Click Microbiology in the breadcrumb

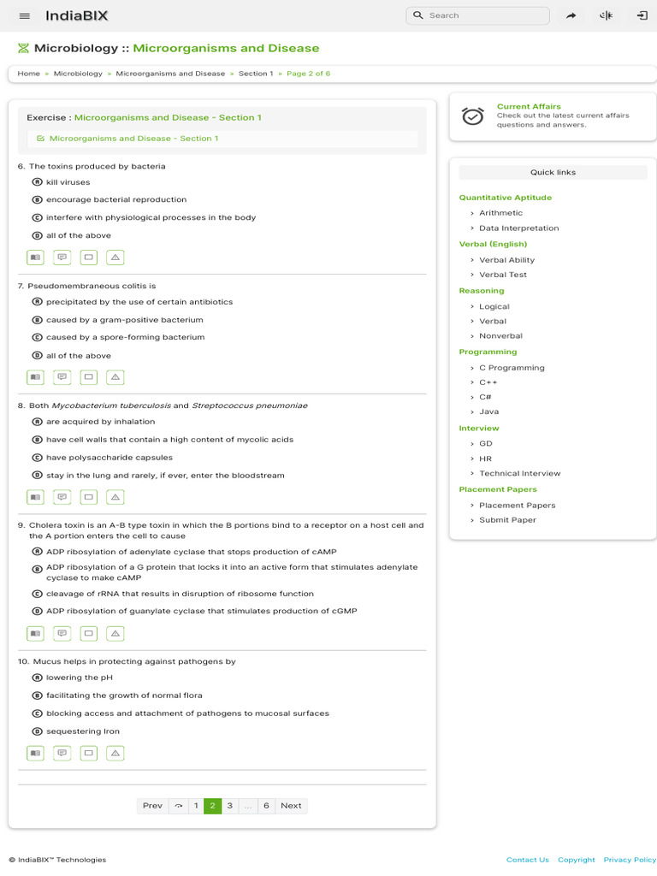pyautogui.click(x=78, y=74)
